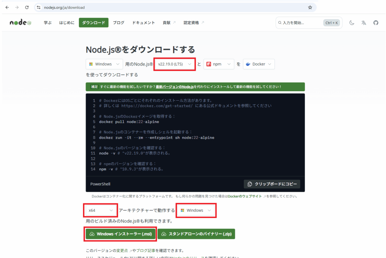The width and height of the screenshot is (386, 258).
Task: Click the download icon on MSI installer button
Action: pos(92,234)
